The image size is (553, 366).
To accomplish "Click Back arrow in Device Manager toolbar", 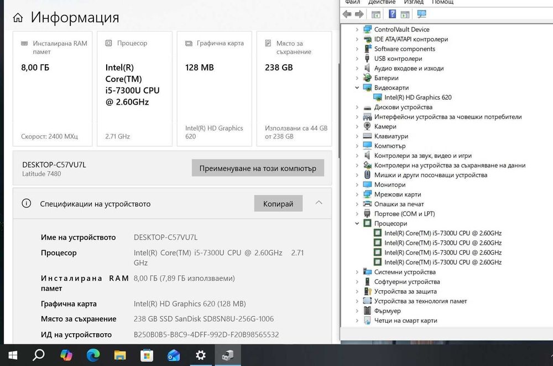I will (347, 14).
